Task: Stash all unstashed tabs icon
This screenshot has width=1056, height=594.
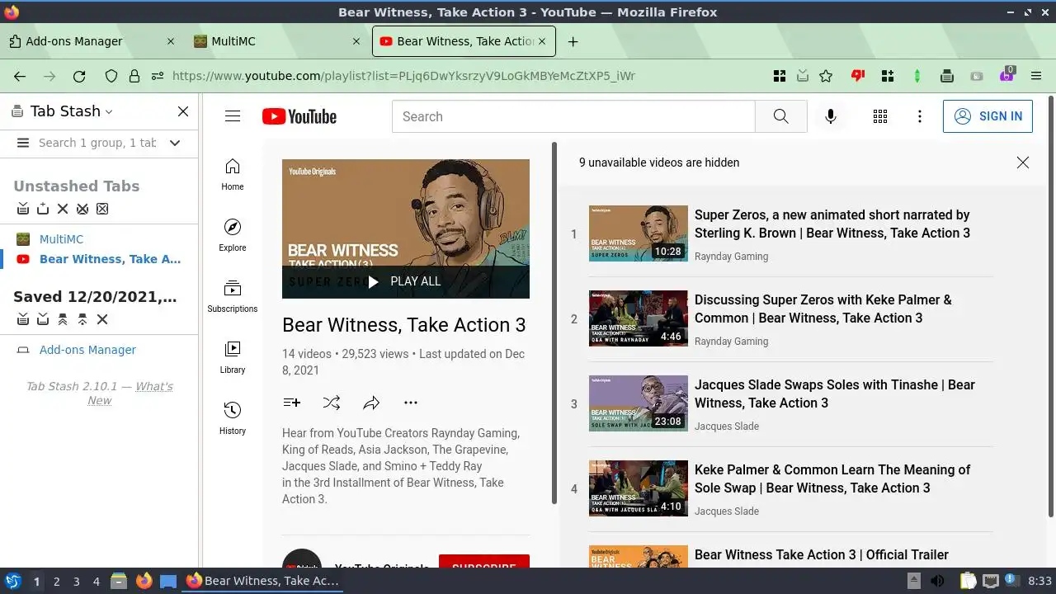Action: (x=23, y=209)
